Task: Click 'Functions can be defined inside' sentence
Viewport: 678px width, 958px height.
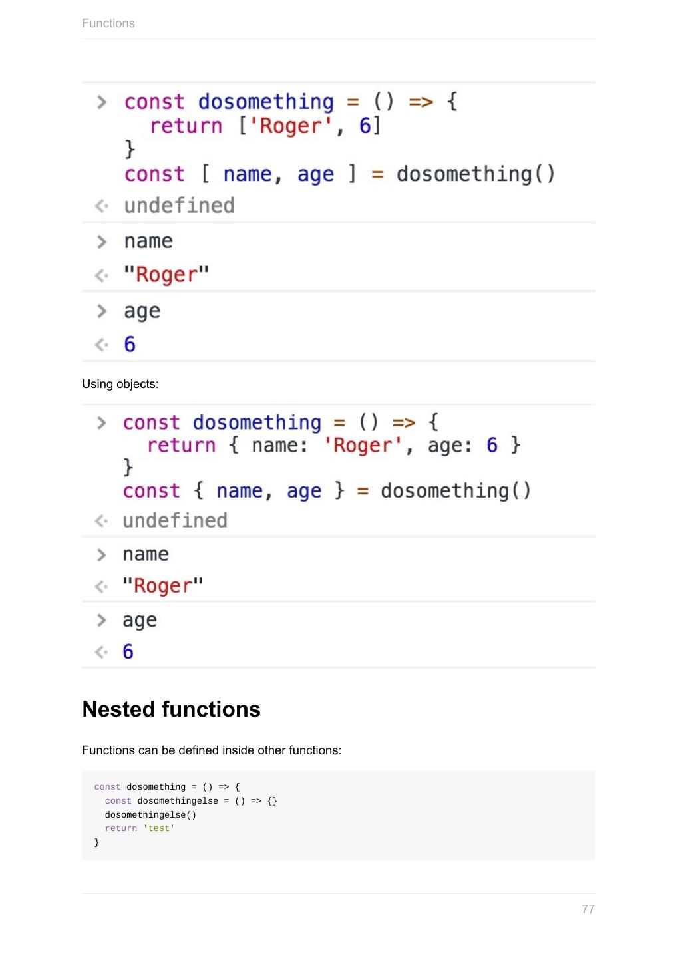Action: [212, 750]
